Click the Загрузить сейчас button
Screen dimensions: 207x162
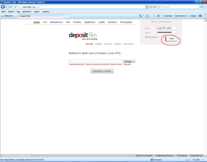pos(102,71)
